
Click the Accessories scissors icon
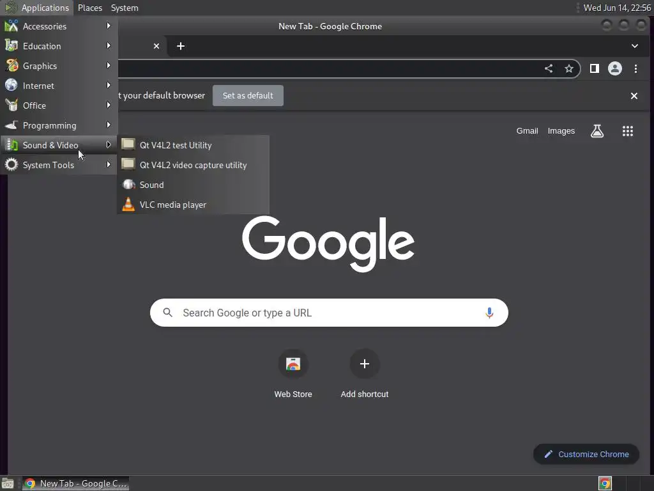[x=11, y=26]
